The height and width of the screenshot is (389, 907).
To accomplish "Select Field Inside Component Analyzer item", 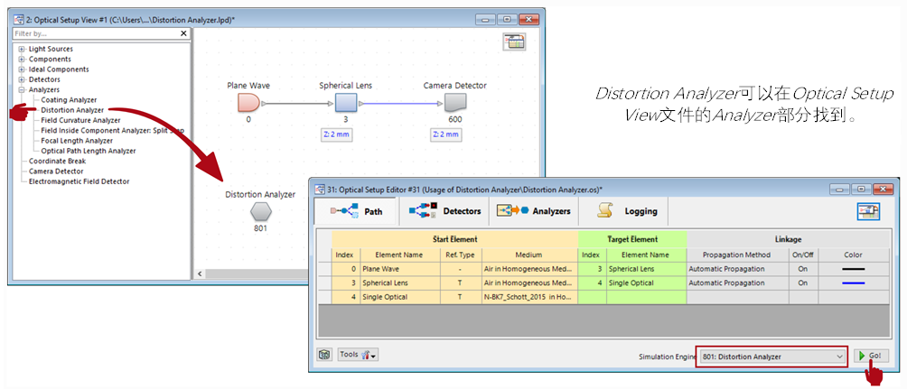I will pyautogui.click(x=112, y=131).
